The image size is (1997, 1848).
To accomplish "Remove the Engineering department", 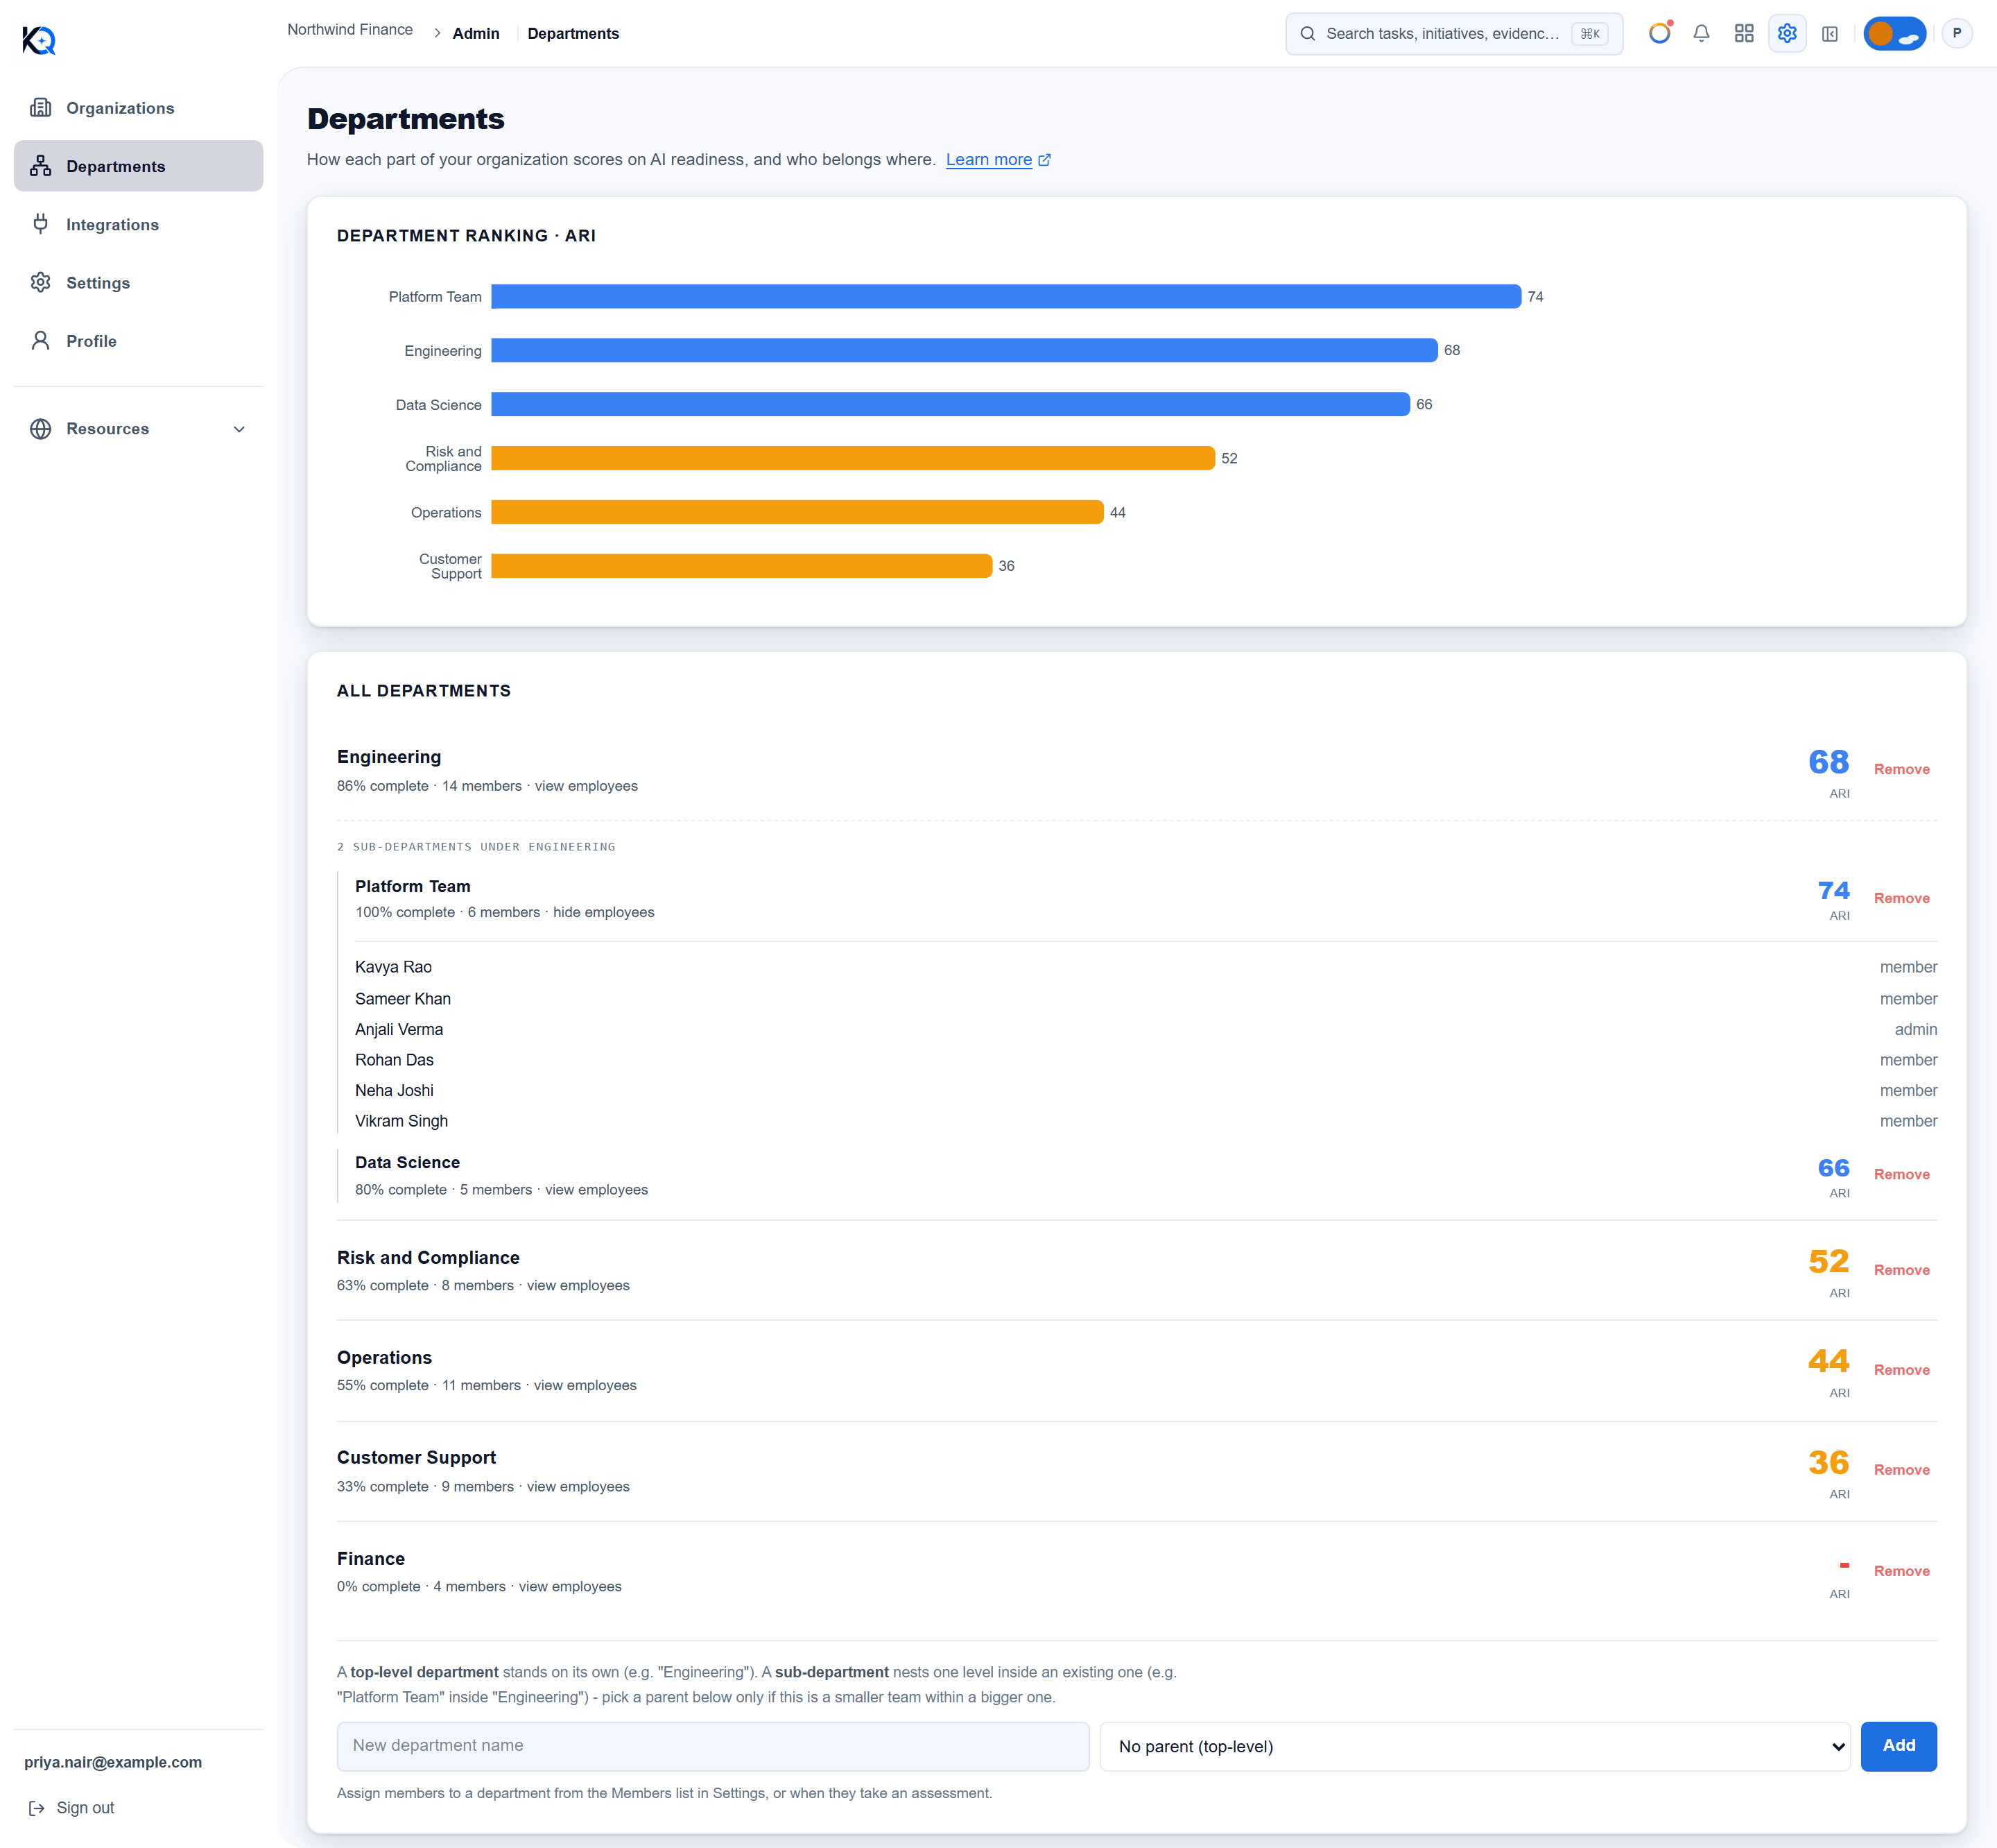I will [1901, 769].
